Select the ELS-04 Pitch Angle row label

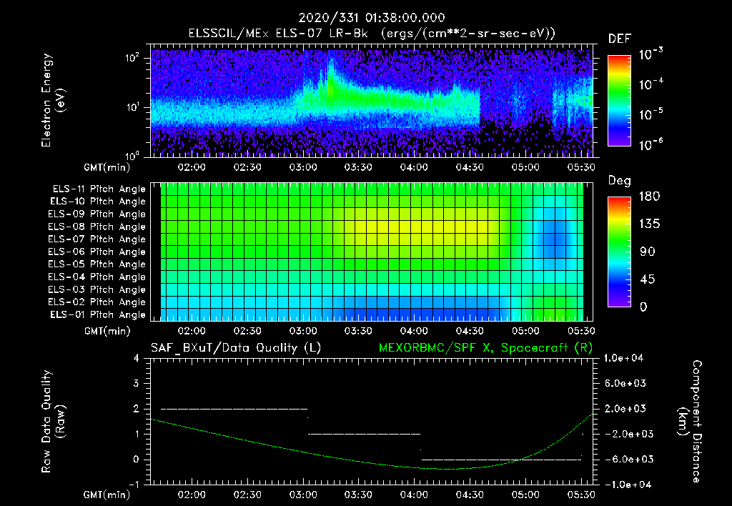coord(97,277)
